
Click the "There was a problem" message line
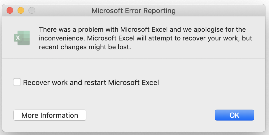coord(142,29)
